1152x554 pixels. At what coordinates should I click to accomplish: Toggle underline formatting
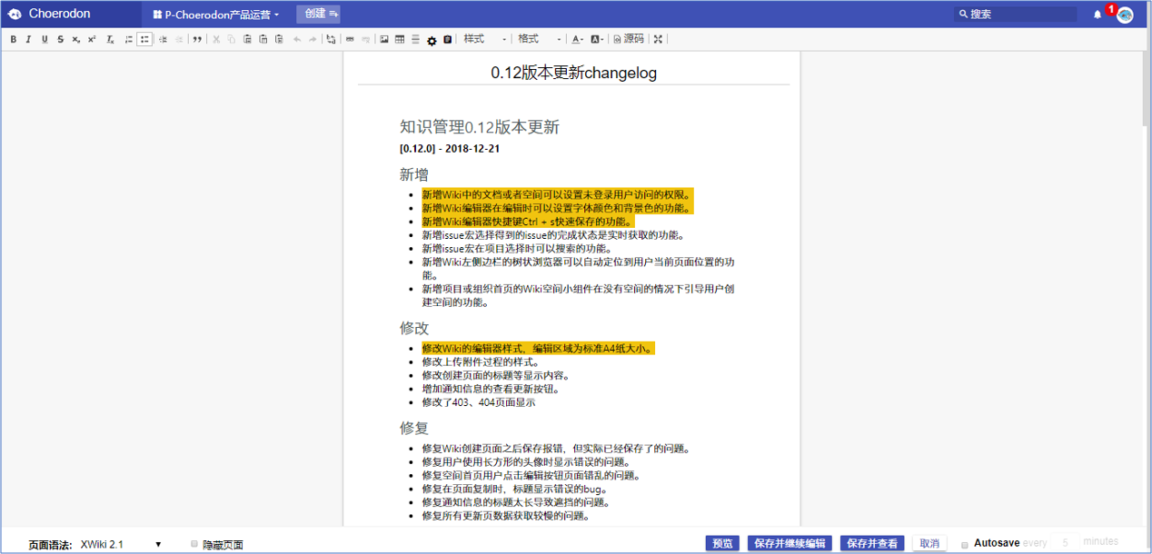[45, 39]
